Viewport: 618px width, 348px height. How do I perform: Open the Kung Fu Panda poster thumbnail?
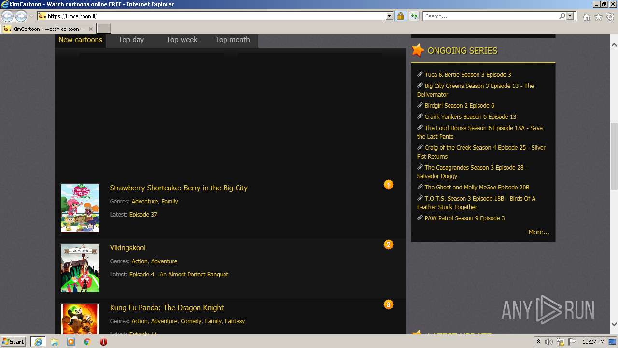tap(80, 319)
